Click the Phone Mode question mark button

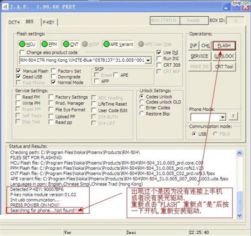[x=233, y=116]
